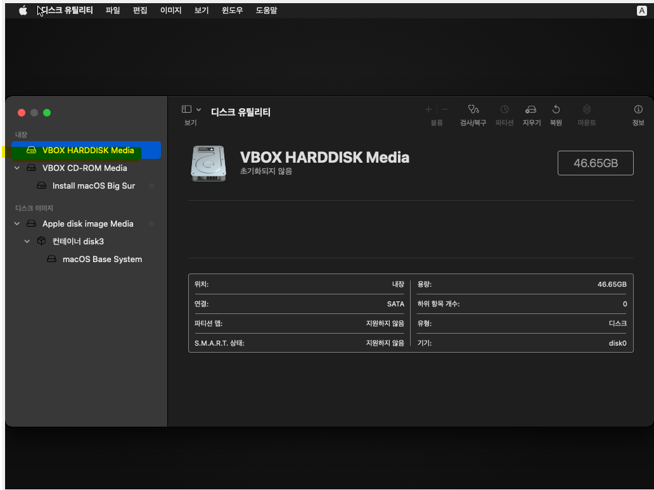The height and width of the screenshot is (490, 654).
Task: Click the S.M.A.R.T. 상태 label
Action: point(219,343)
